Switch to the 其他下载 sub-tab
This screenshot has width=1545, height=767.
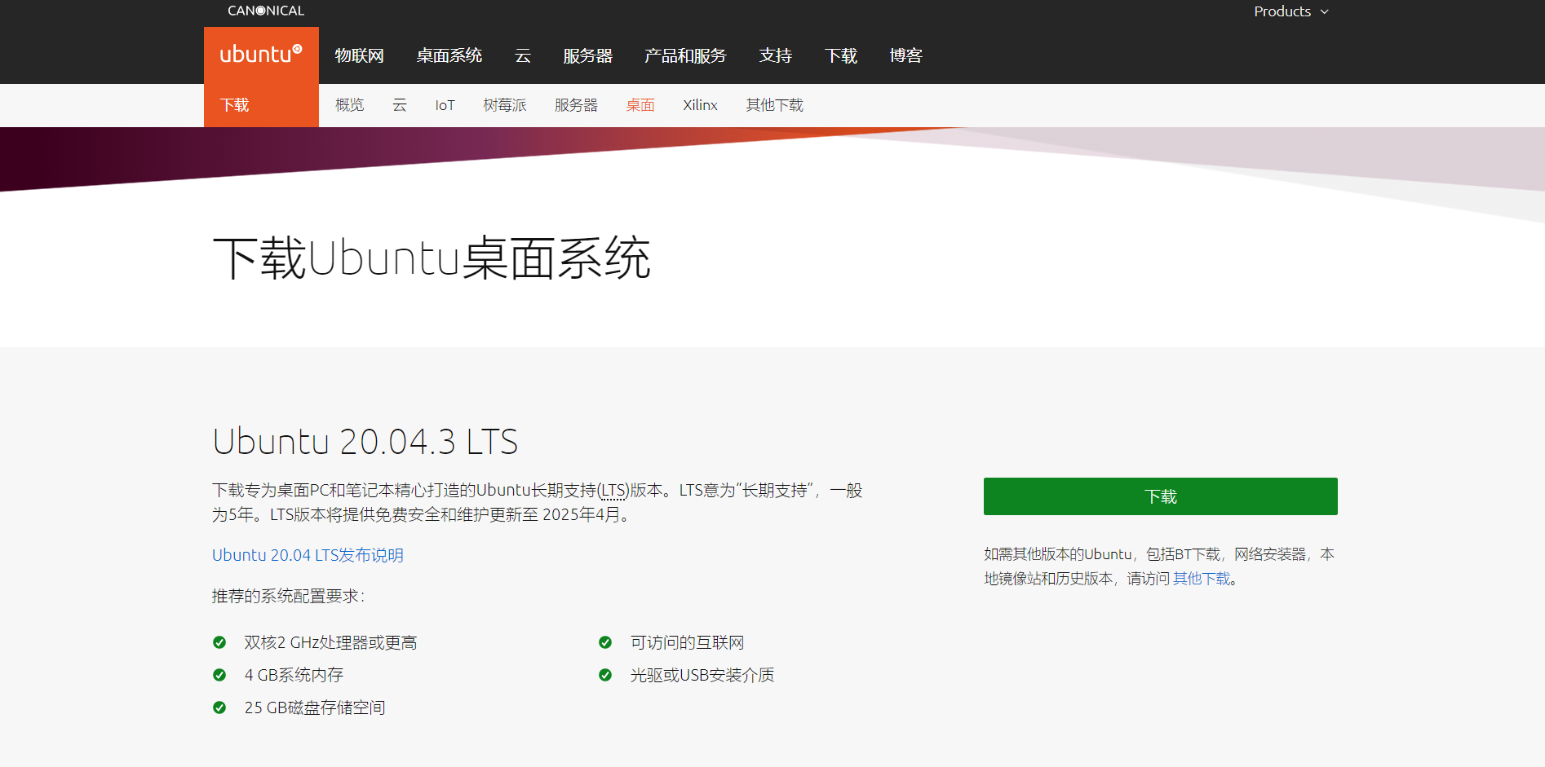pos(774,105)
